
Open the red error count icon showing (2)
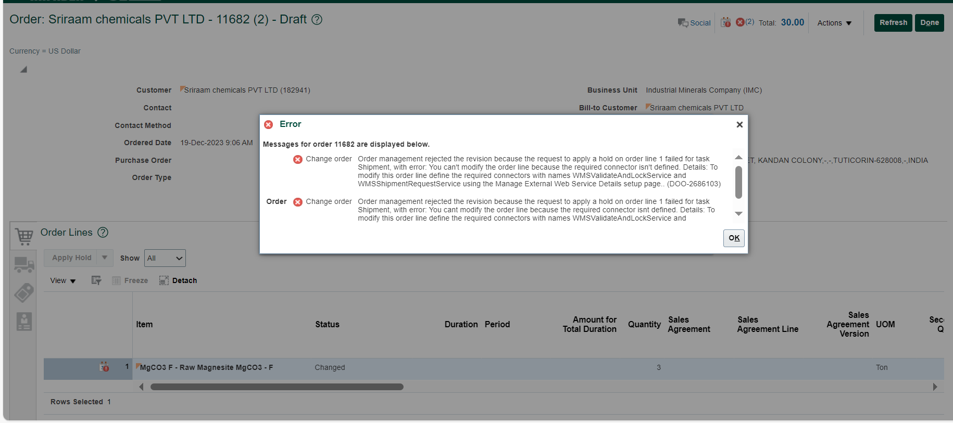click(x=740, y=22)
